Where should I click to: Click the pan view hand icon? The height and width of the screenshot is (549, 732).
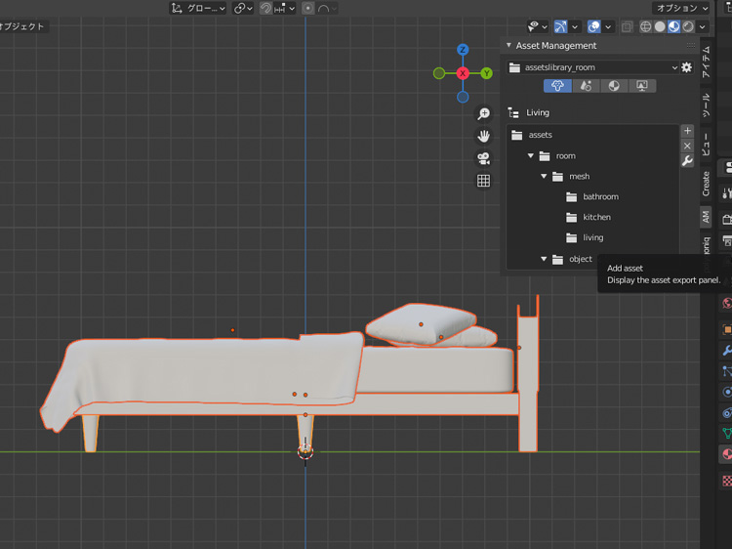(483, 136)
